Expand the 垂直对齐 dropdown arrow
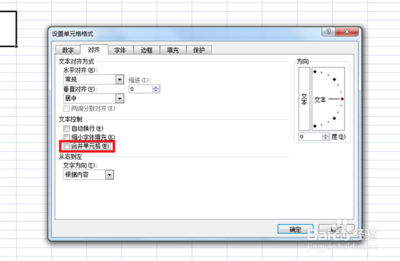This screenshot has width=400, height=261. coord(119,99)
